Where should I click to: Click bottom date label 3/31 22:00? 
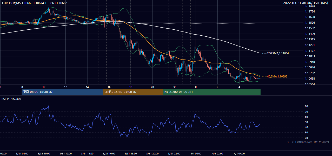[174, 154]
